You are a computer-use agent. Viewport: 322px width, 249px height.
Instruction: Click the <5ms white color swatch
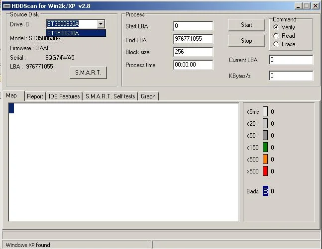click(x=265, y=111)
